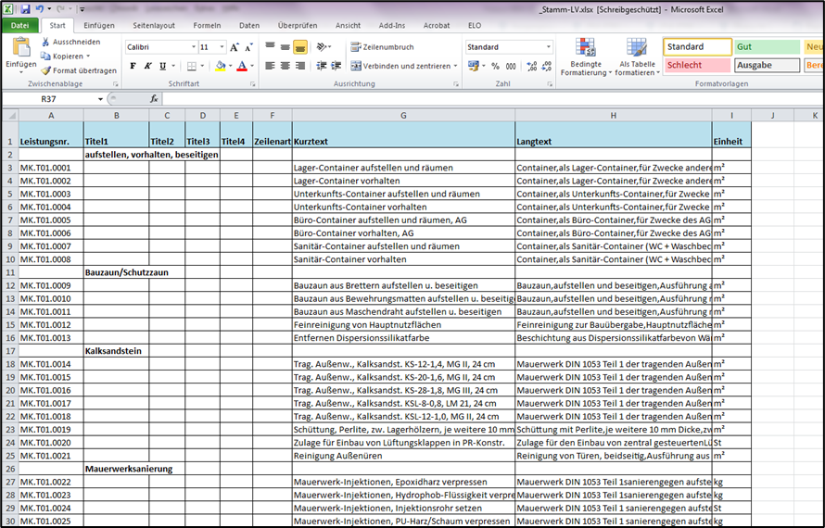The image size is (825, 528).
Task: Click the Save icon in quick access toolbar
Action: tap(25, 8)
